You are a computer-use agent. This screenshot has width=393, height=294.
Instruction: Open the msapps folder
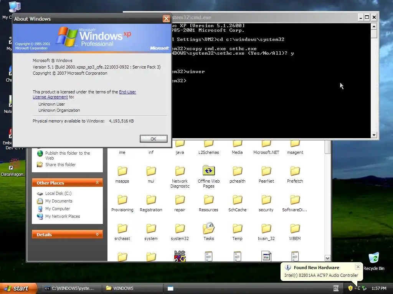[122, 175]
